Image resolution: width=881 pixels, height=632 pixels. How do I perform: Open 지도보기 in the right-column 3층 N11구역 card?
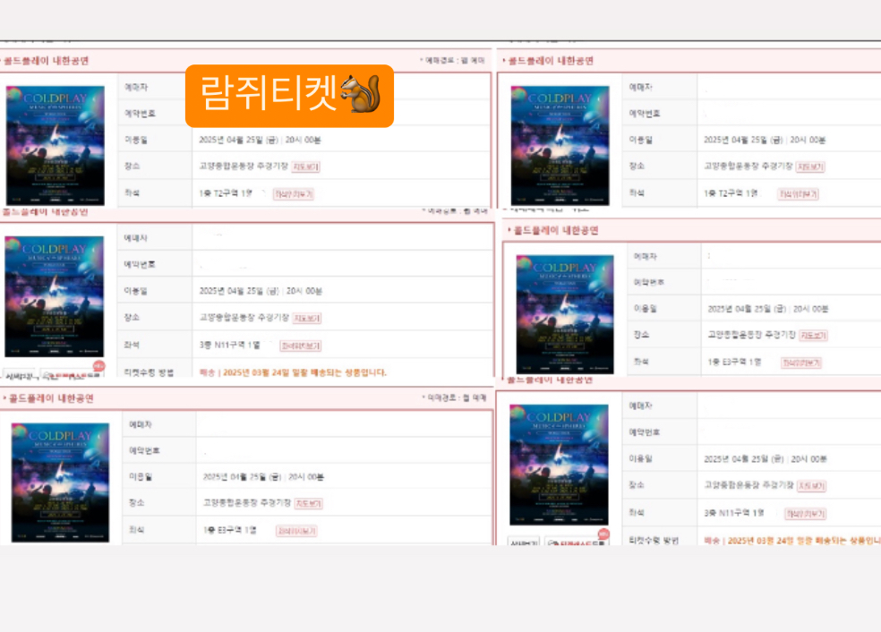point(812,486)
